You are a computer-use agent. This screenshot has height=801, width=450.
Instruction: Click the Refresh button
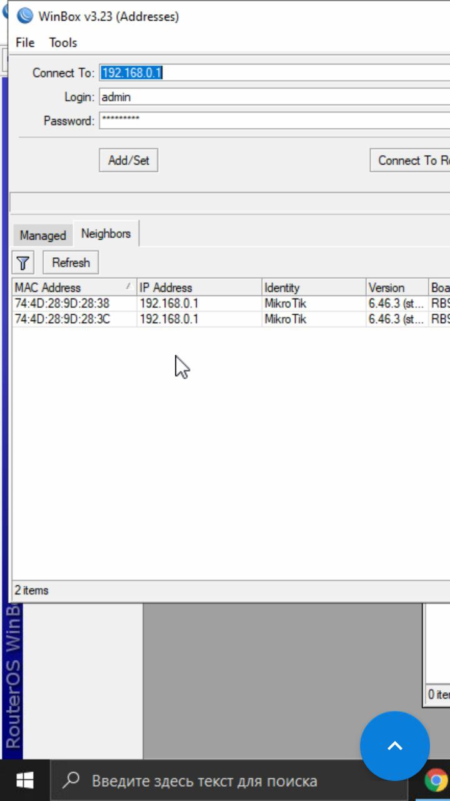[x=71, y=263]
